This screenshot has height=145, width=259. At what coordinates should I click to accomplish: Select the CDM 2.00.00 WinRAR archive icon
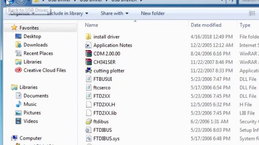(88, 54)
